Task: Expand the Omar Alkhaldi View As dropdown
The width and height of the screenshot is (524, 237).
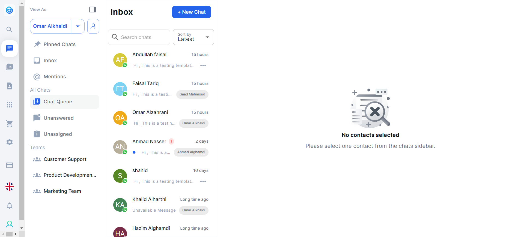Action: pyautogui.click(x=78, y=26)
